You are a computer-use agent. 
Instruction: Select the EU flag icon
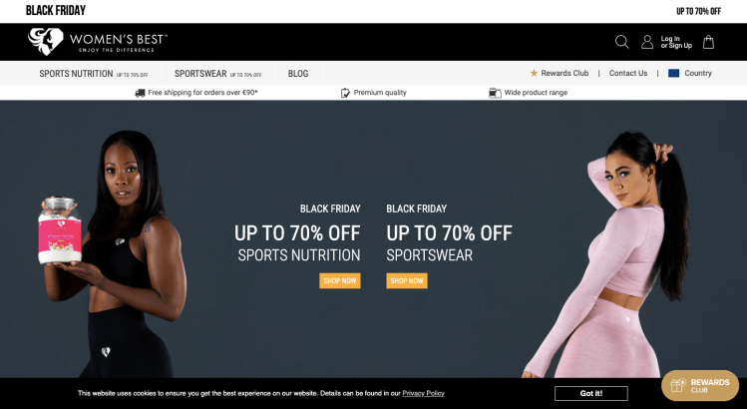673,73
